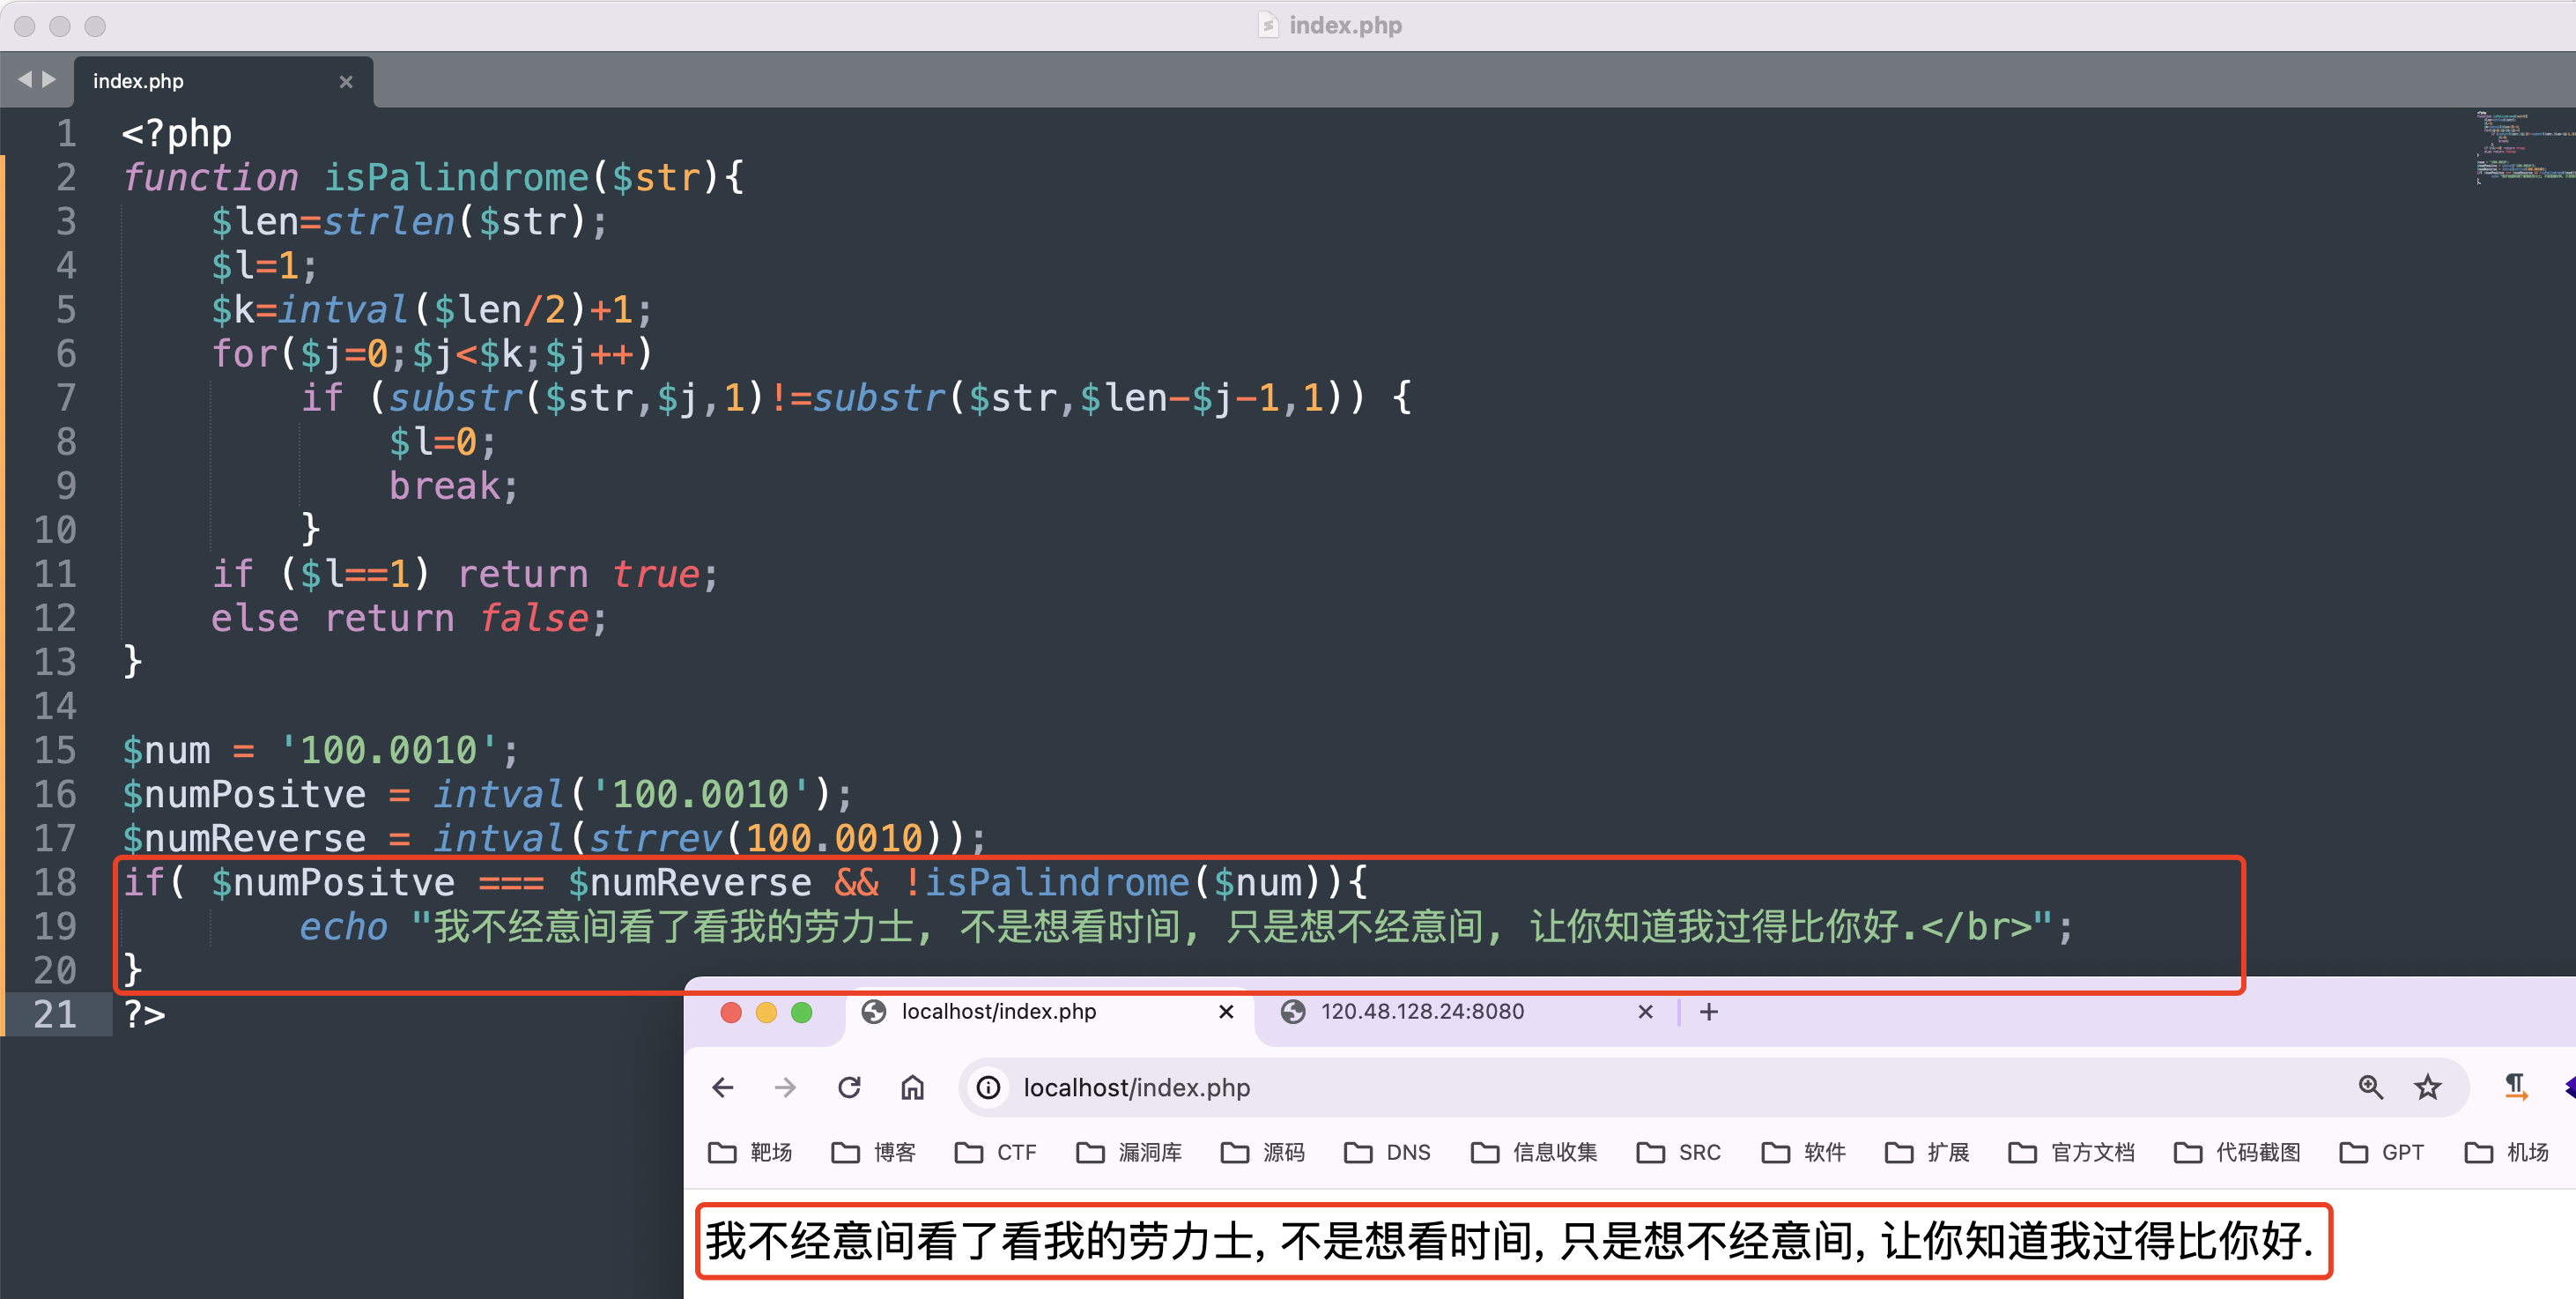The image size is (2576, 1299).
Task: Click line number 21 in the gutter
Action: 55,1014
